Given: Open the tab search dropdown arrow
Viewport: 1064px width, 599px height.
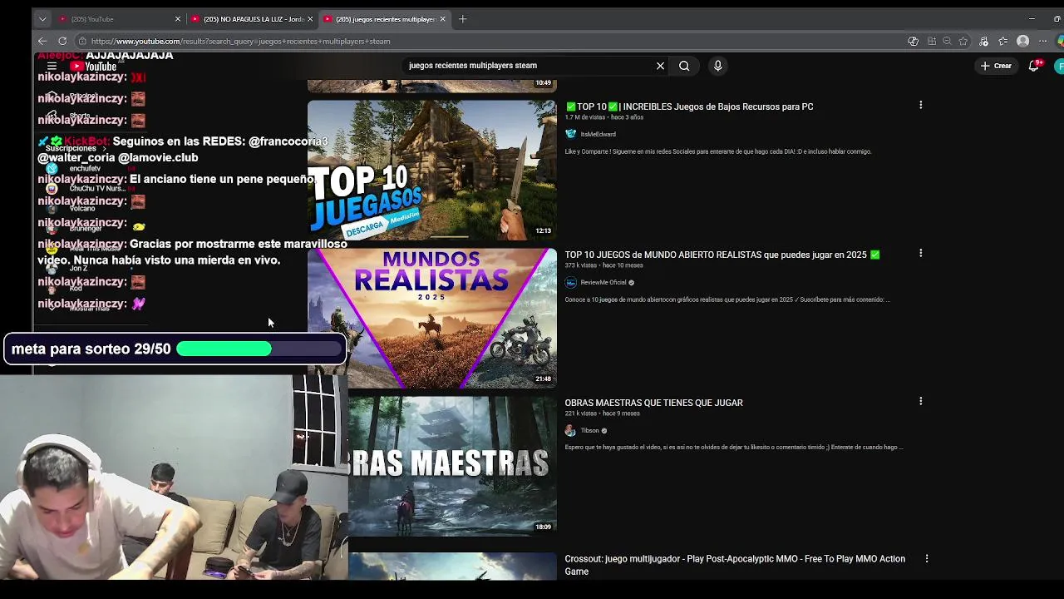Looking at the screenshot, I should click(x=42, y=19).
